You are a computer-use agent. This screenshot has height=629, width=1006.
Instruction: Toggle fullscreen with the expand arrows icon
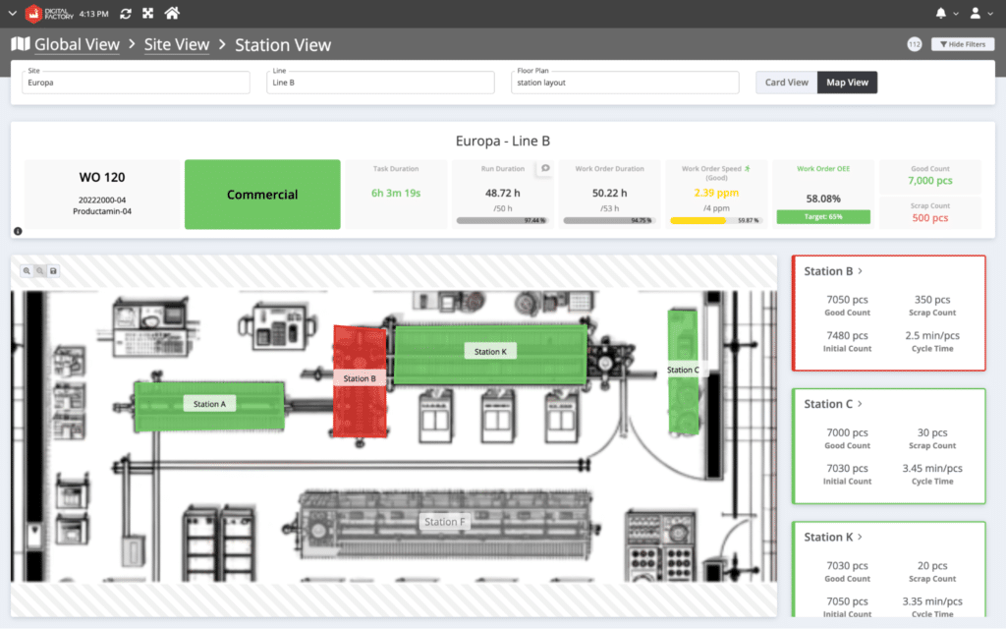point(148,14)
